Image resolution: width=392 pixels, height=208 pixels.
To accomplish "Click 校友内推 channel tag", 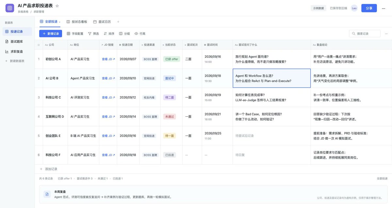I will pos(149,97).
